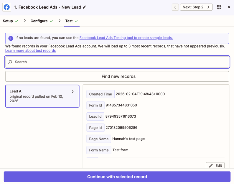Go to previous step arrow
Image resolution: width=234 pixels, height=184 pixels.
(175, 7)
